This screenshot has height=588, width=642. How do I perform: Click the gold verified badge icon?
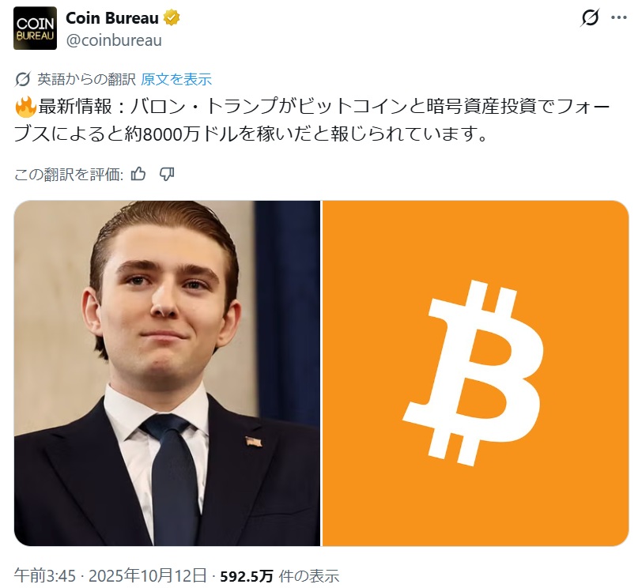pos(172,18)
